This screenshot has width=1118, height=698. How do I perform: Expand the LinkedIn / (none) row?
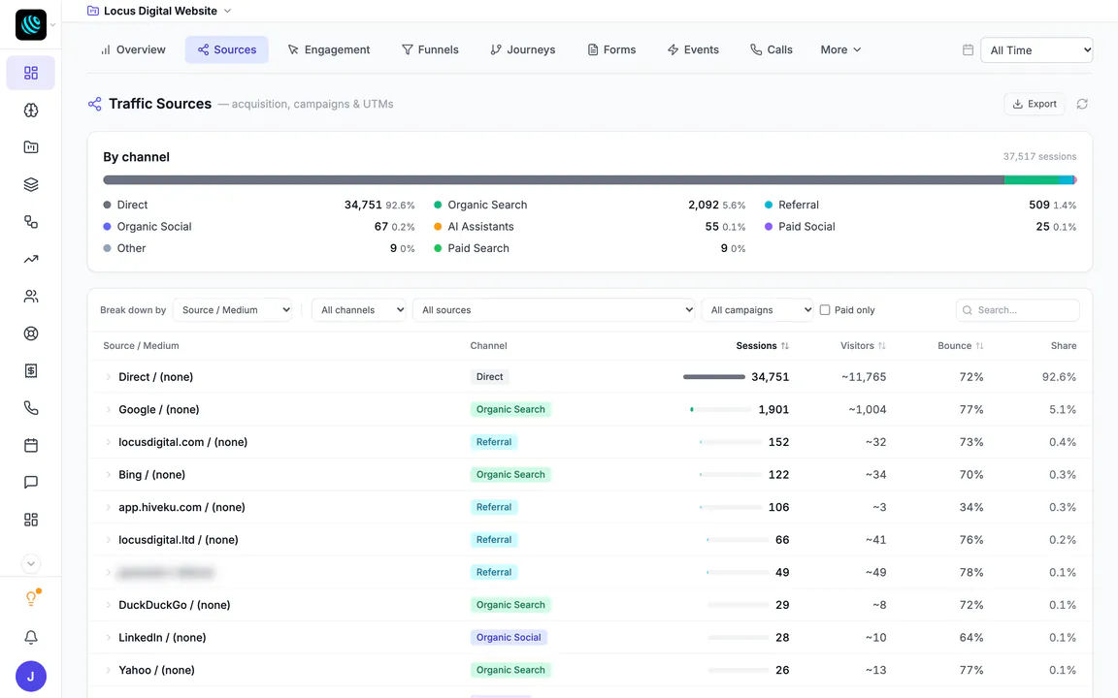click(109, 638)
